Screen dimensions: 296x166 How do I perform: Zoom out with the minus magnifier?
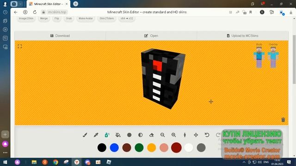click(162, 135)
